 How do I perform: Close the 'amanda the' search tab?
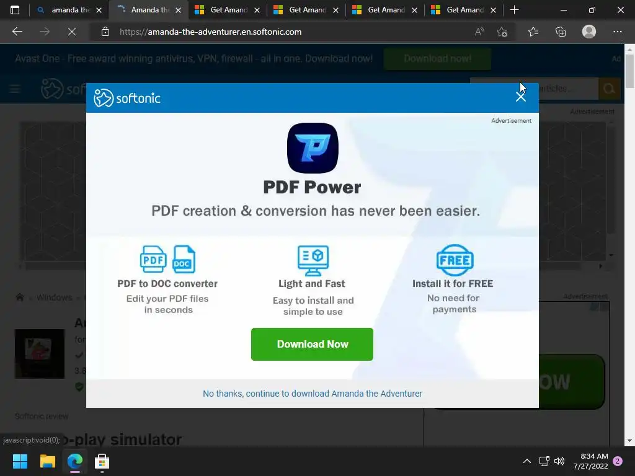[x=99, y=10]
